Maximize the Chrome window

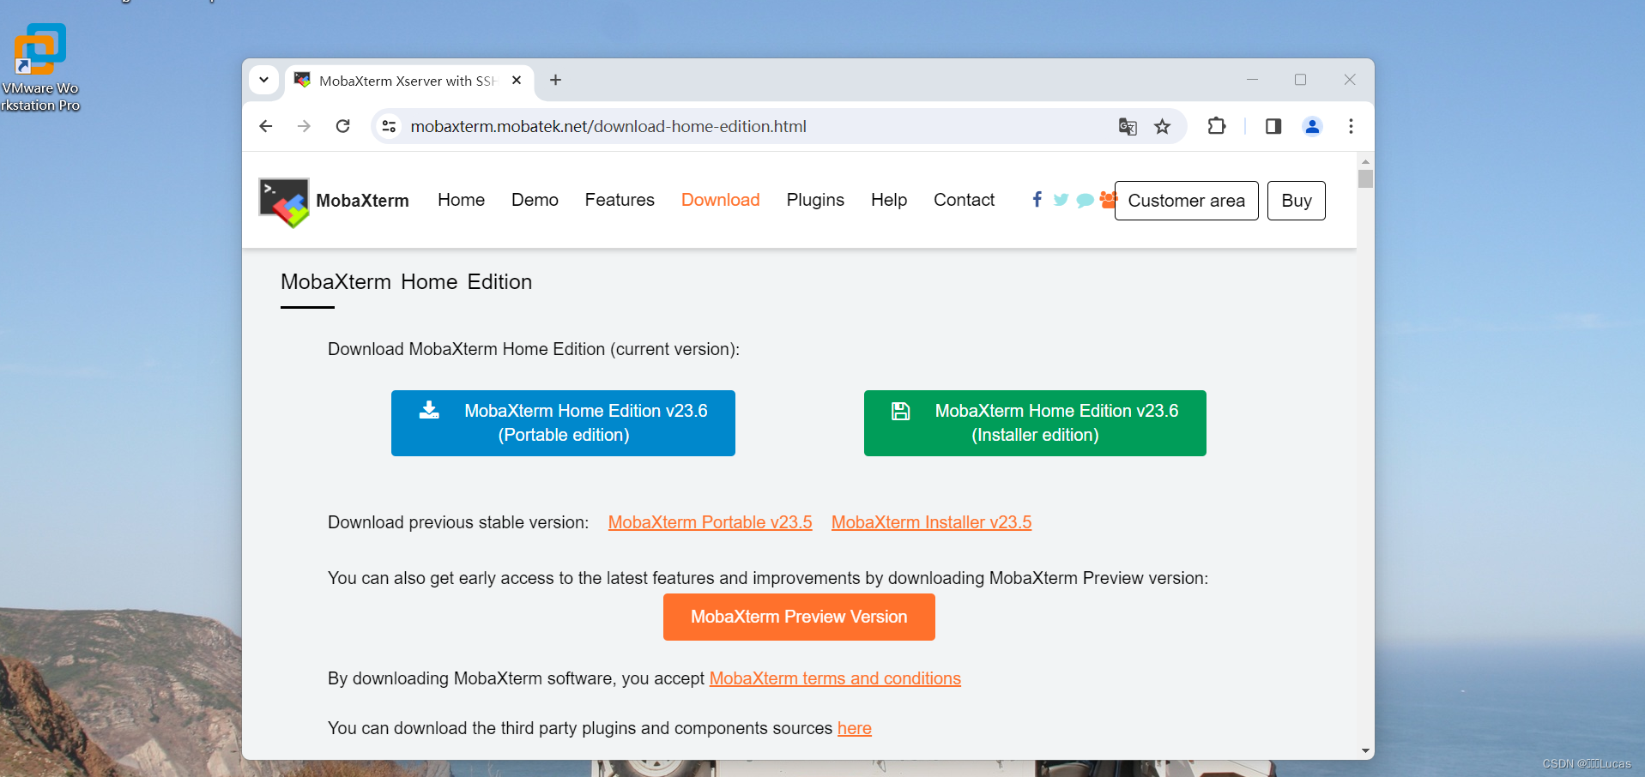coord(1300,80)
